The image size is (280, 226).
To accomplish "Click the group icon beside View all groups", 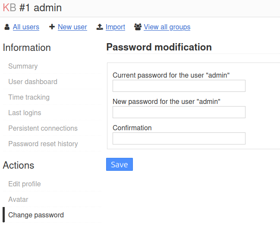I will pos(138,27).
